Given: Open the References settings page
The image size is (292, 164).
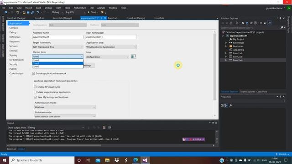Looking at the screenshot, I should 15,37.
